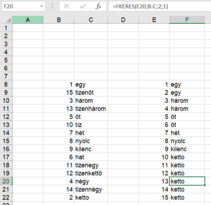
Task: Select row 8 header
Action: (x=6, y=84)
